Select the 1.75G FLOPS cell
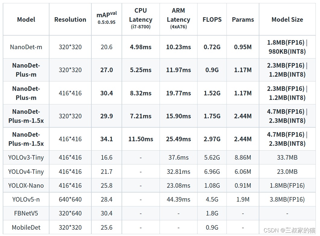 (212, 116)
